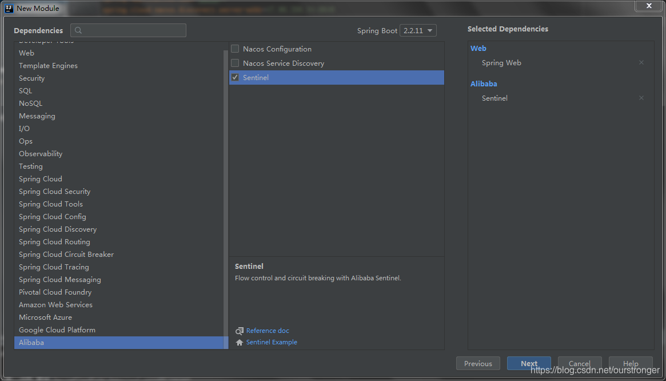Click the Reference doc icon

coord(240,331)
